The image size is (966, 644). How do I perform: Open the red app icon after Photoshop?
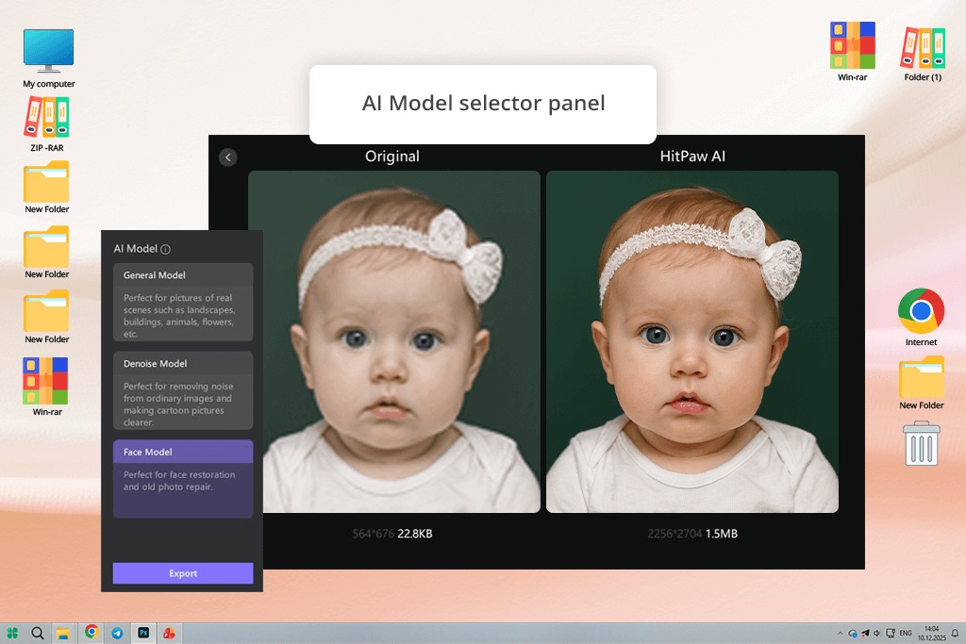[169, 633]
